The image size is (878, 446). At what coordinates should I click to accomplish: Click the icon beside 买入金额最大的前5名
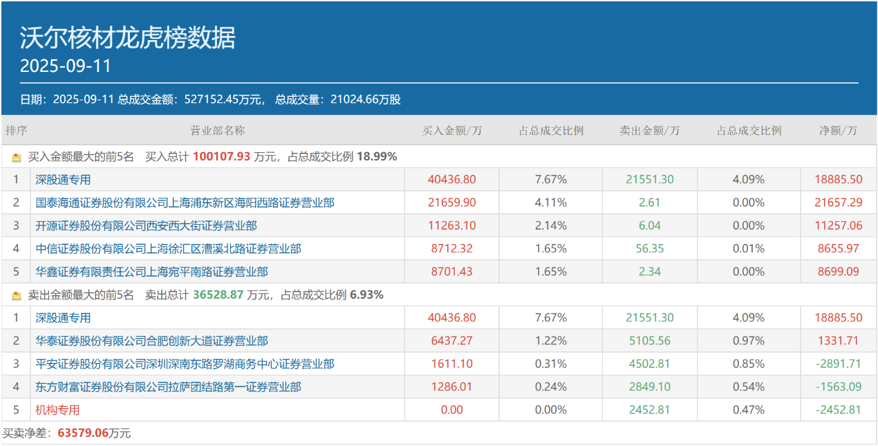[17, 157]
